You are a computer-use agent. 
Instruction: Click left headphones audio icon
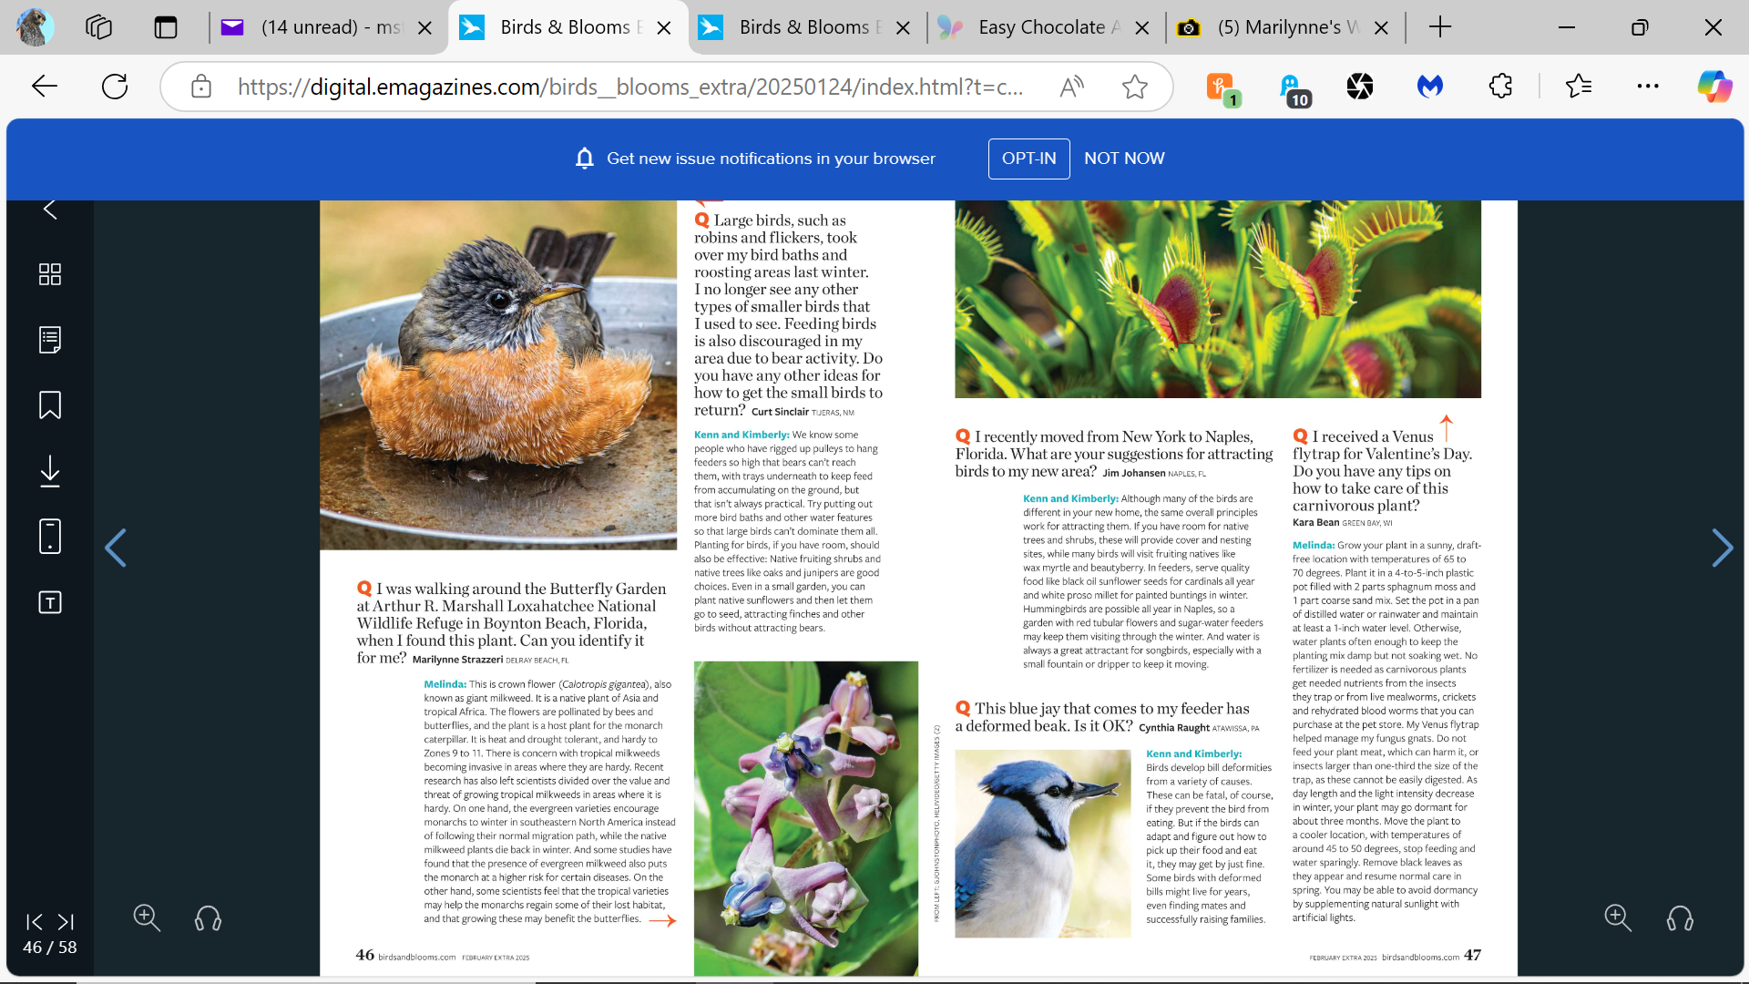208,918
